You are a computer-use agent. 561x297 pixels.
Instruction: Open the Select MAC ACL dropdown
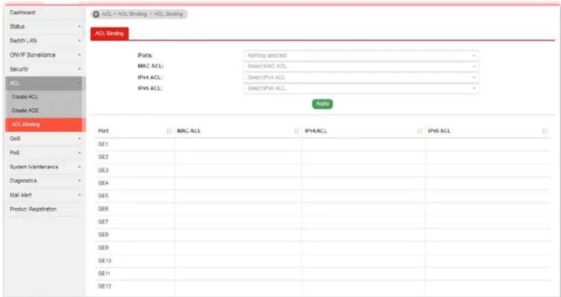click(361, 67)
